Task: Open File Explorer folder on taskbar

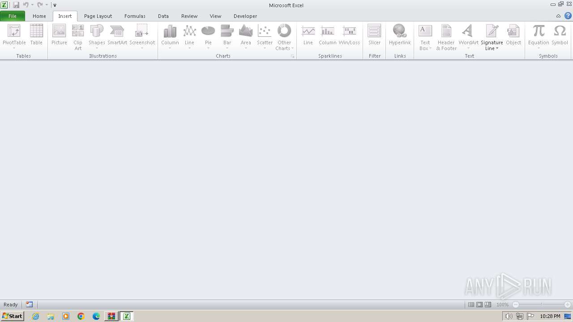Action: tap(51, 316)
